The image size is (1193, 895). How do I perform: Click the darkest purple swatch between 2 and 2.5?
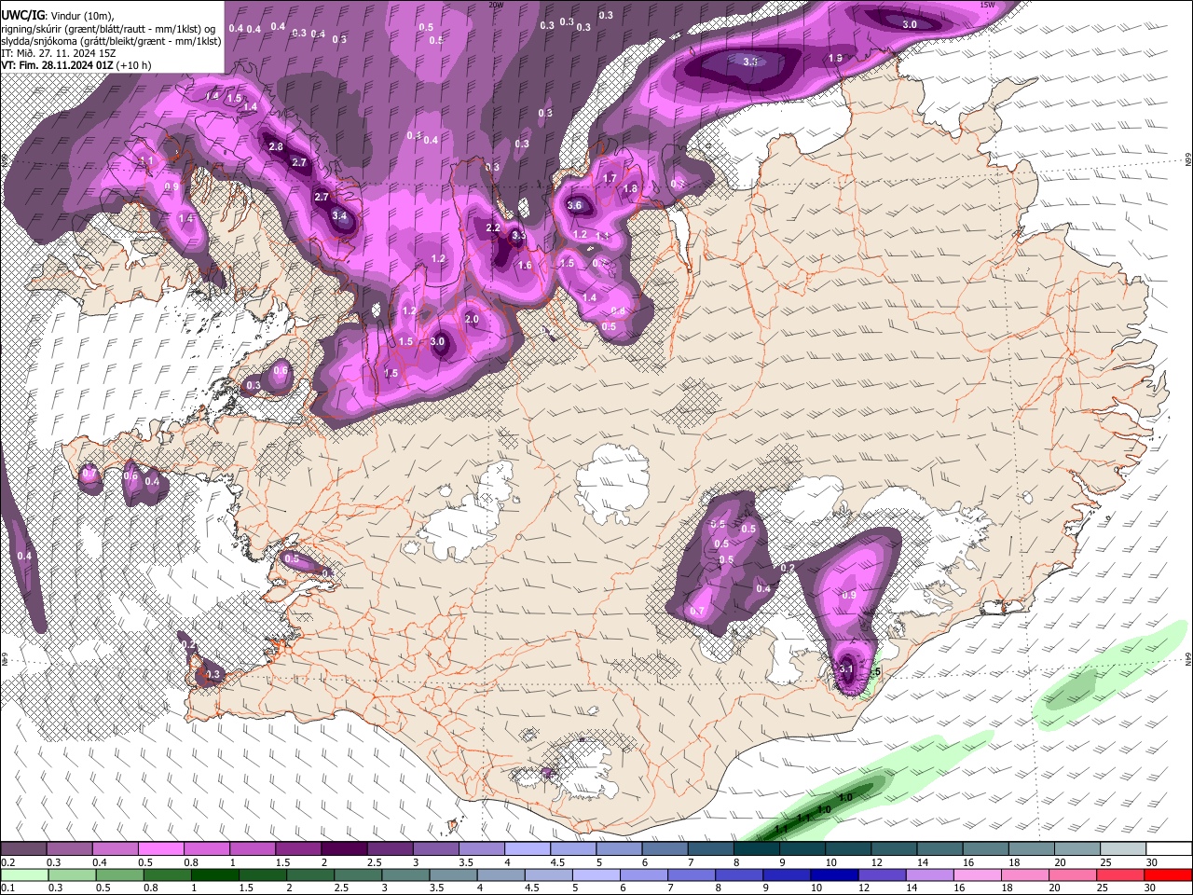344,849
